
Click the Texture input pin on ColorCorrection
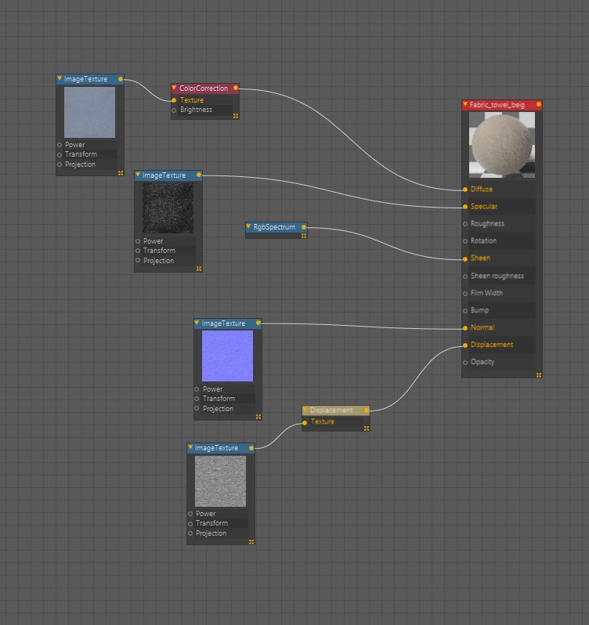point(174,100)
